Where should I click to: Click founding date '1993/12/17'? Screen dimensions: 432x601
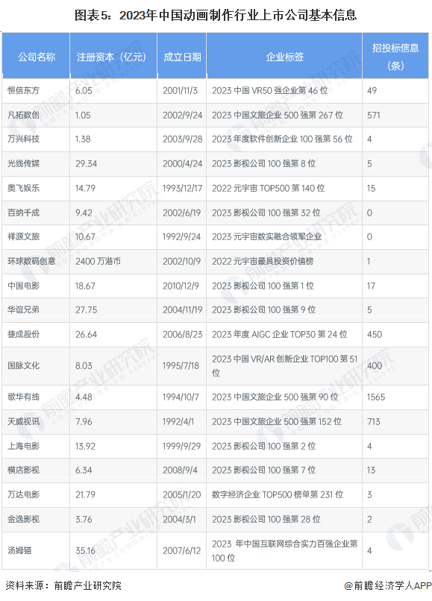[x=182, y=188]
